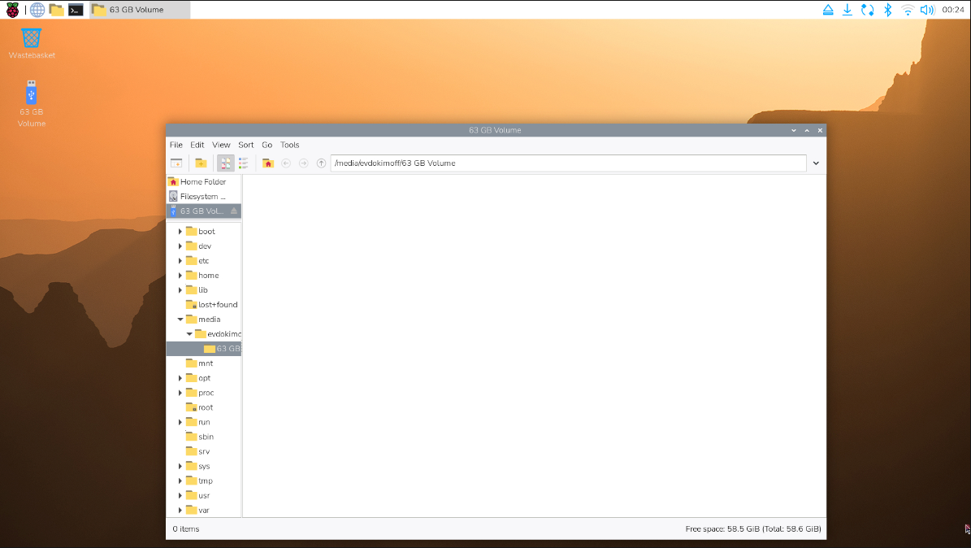
Task: Open the Tools menu
Action: coord(289,145)
